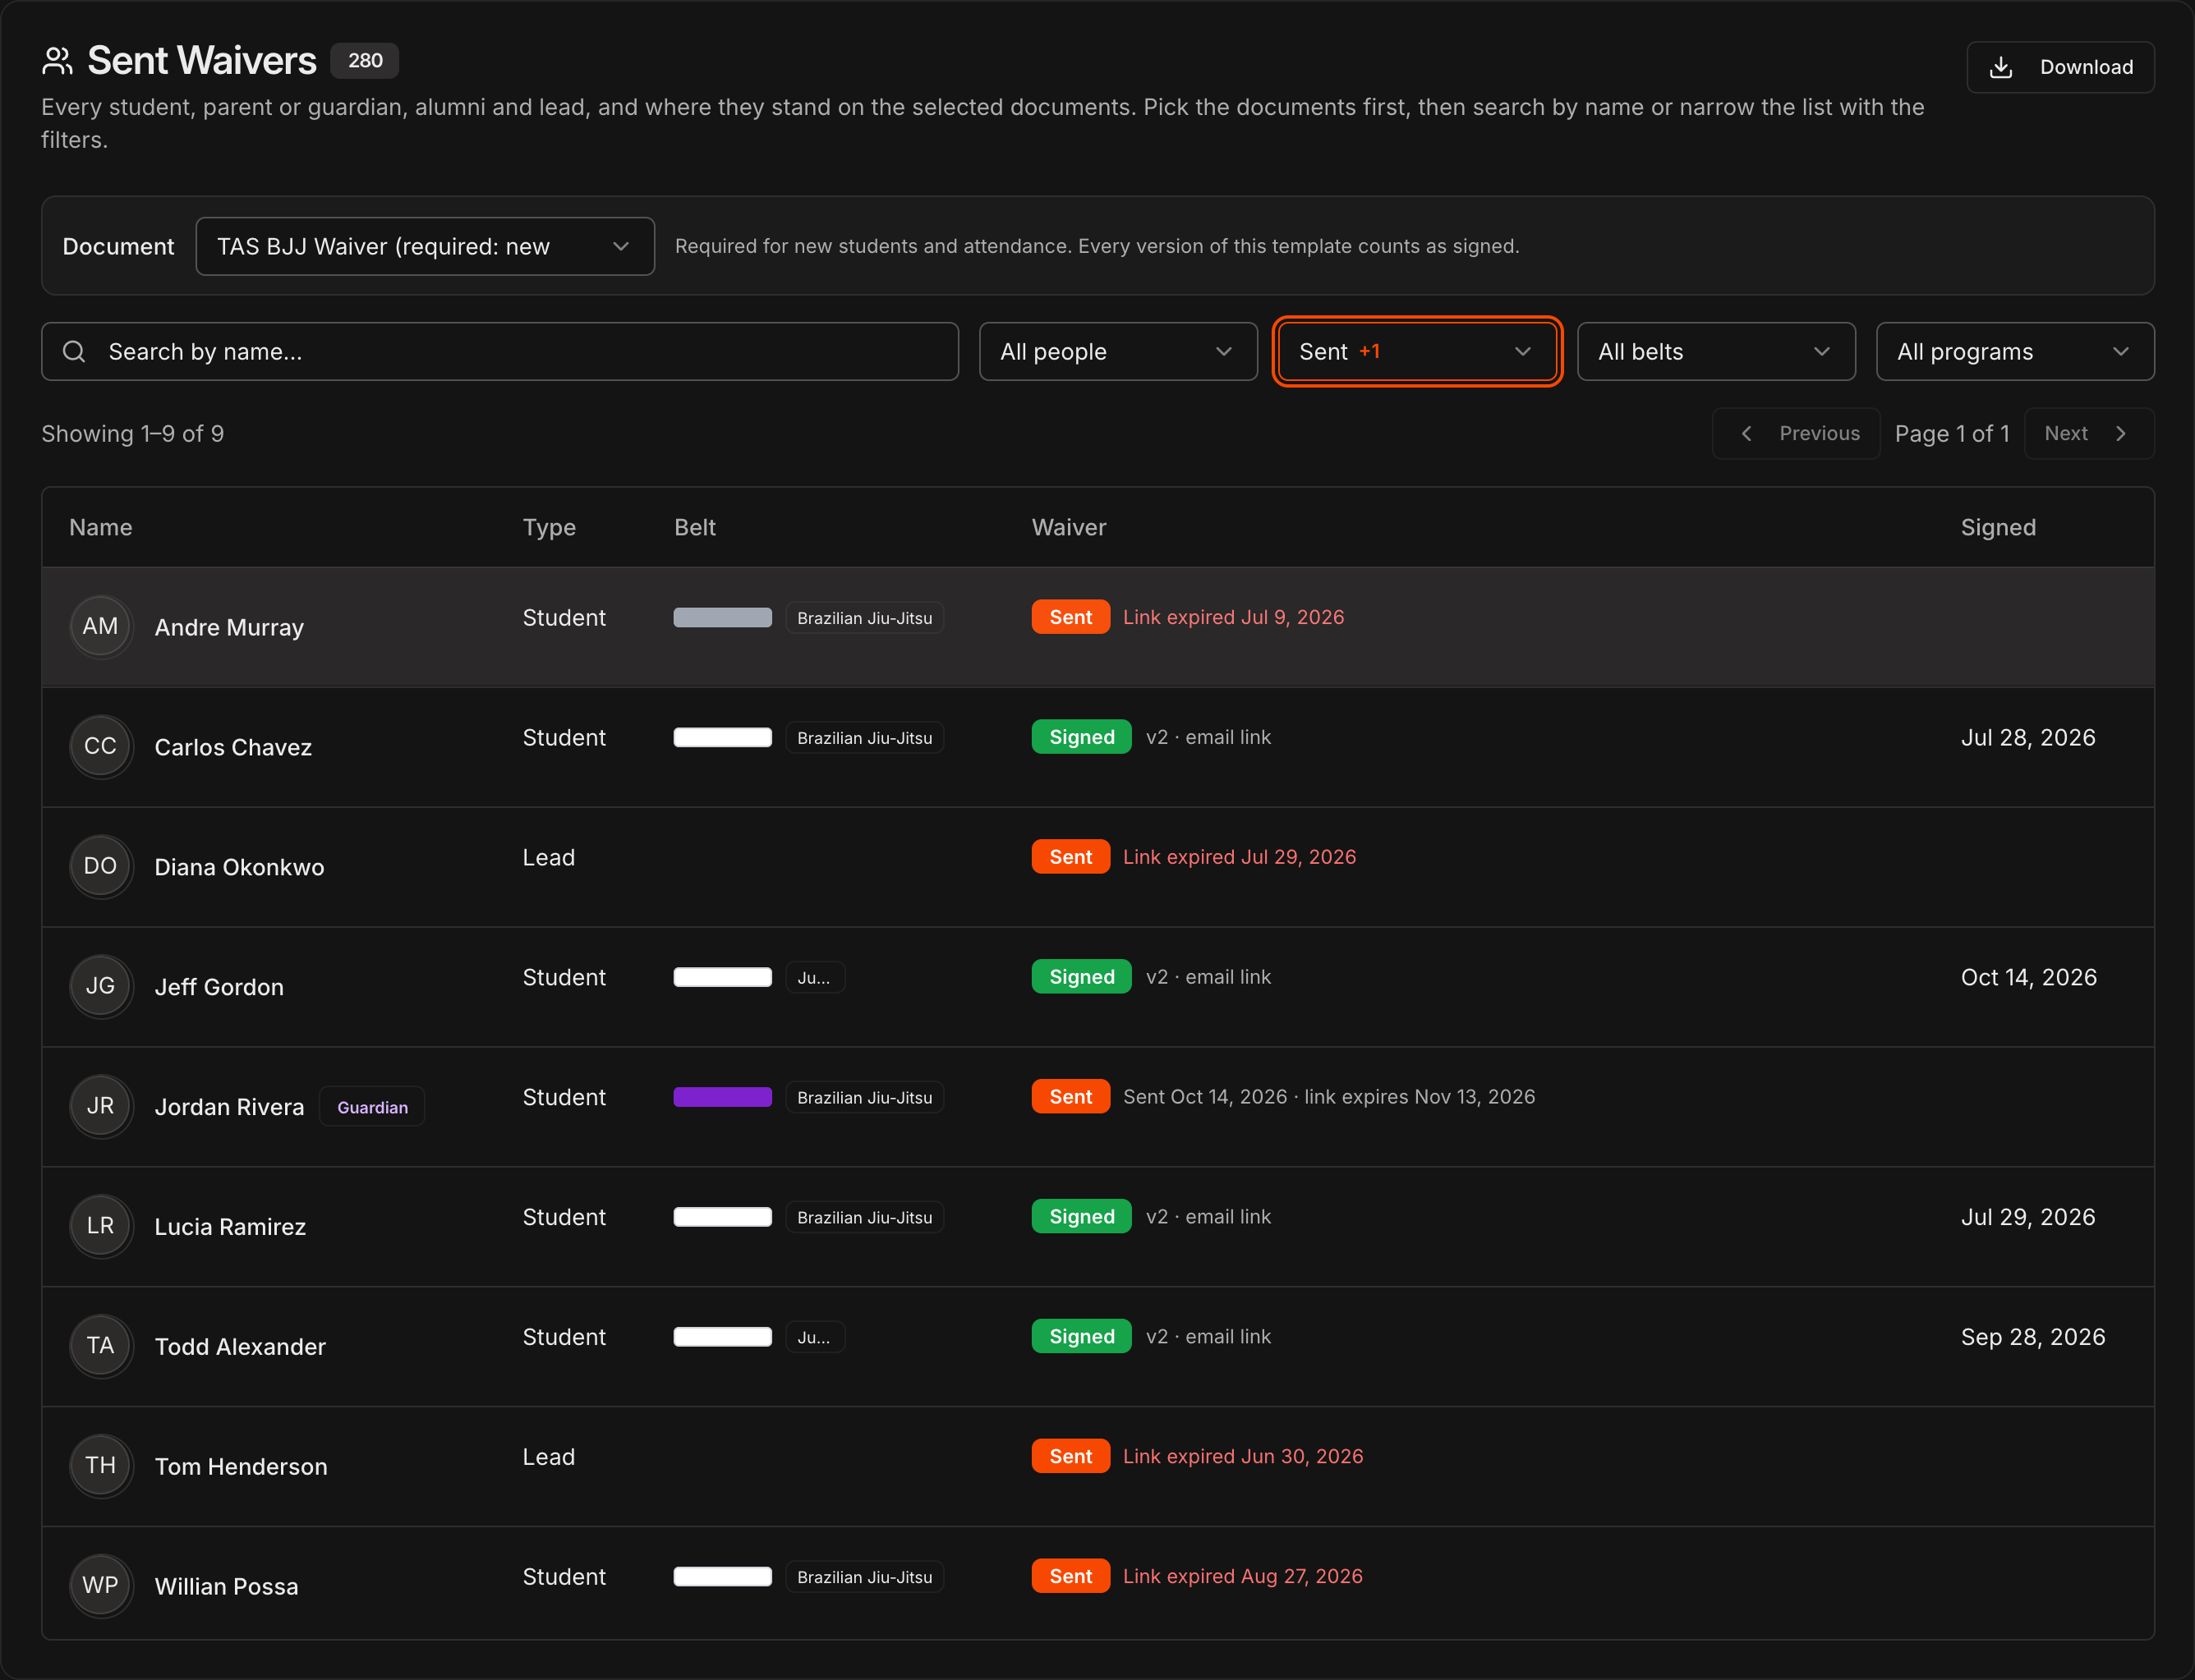
Task: Click Andre Murray's AM avatar
Action: coord(100,627)
